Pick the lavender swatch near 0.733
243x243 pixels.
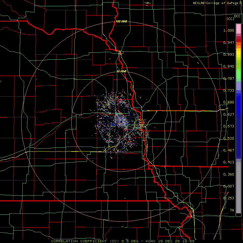tap(238, 86)
